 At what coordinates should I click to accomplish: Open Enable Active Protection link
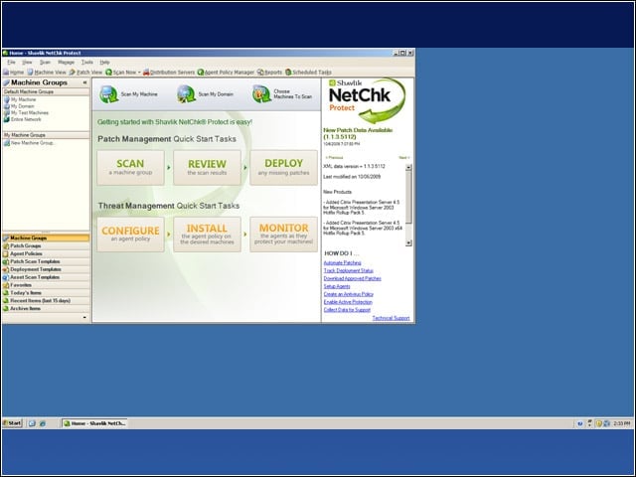tap(348, 302)
